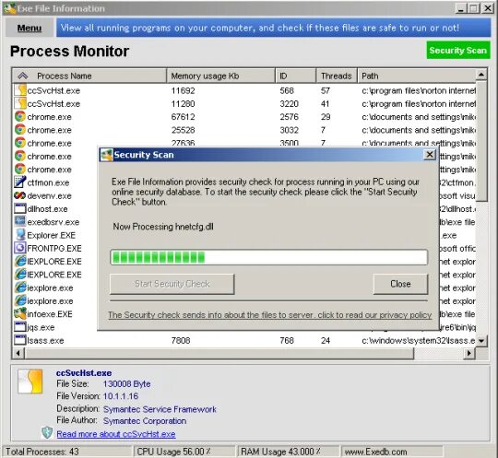Click the dllhost.exe window icon
Screen dimensions: 498x458
[20, 208]
